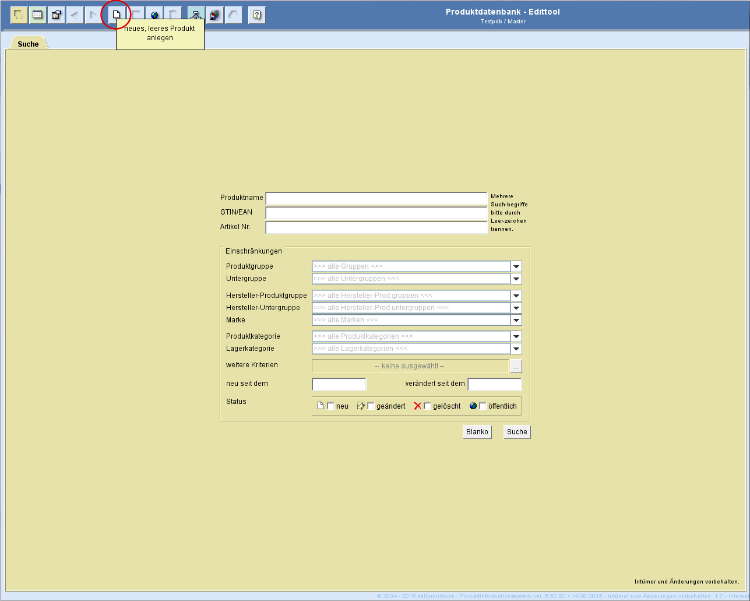750x601 pixels.
Task: Open the Marke dropdown list
Action: (x=516, y=320)
